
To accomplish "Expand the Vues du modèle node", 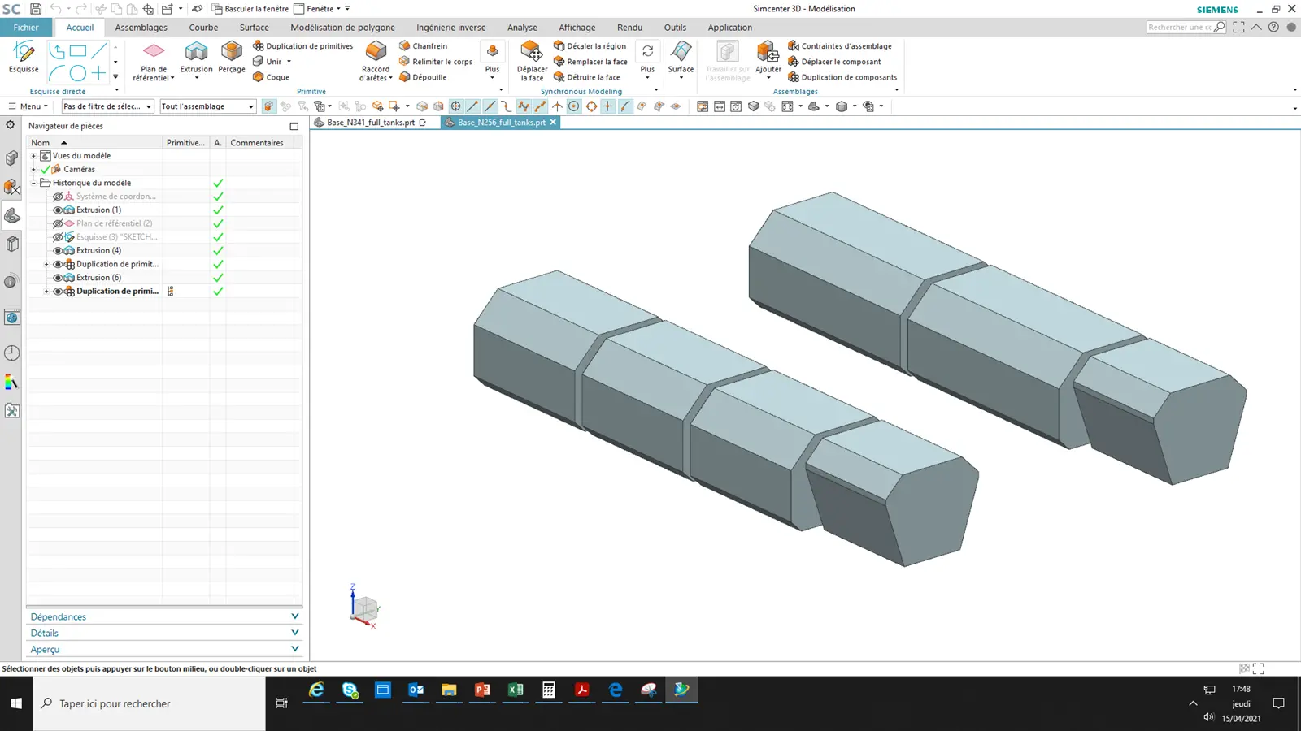I will tap(33, 156).
